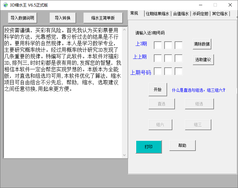
Task: Click the first 上3期 number box
Action: pos(158,45)
